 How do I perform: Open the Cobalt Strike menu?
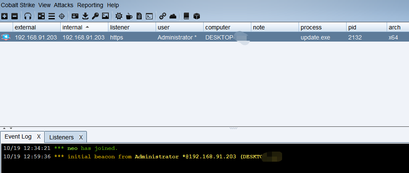click(18, 5)
